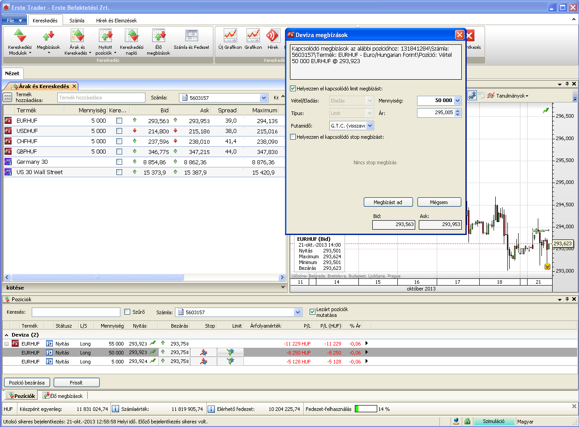Tick the Germany 30 Kere... checkbox
Viewport: 579px width, 427px height.
(x=119, y=162)
